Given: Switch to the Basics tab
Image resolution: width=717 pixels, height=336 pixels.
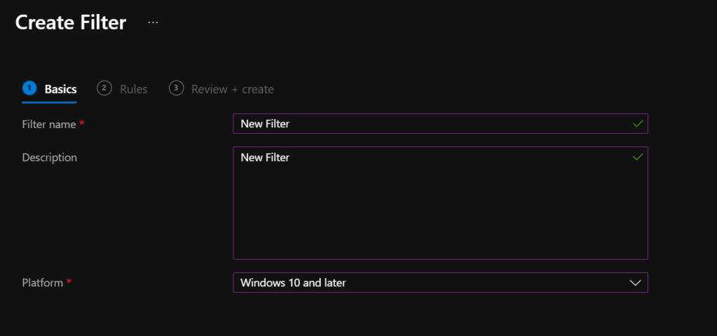Looking at the screenshot, I should (x=60, y=90).
